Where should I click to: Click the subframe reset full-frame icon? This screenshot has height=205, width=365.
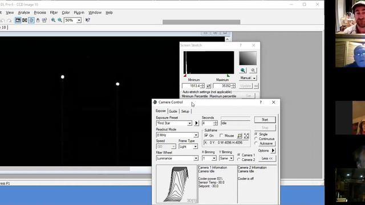[x=246, y=136]
